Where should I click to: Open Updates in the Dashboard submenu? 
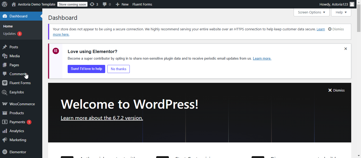[x=10, y=34]
